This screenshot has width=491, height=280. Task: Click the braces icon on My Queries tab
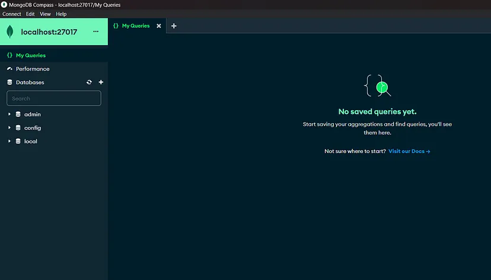point(116,26)
